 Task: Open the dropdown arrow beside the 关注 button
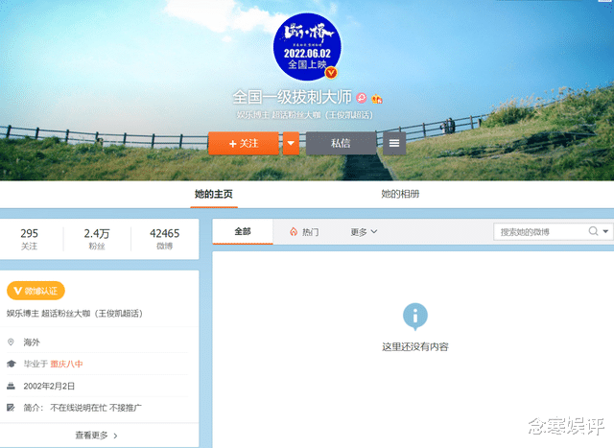[291, 143]
